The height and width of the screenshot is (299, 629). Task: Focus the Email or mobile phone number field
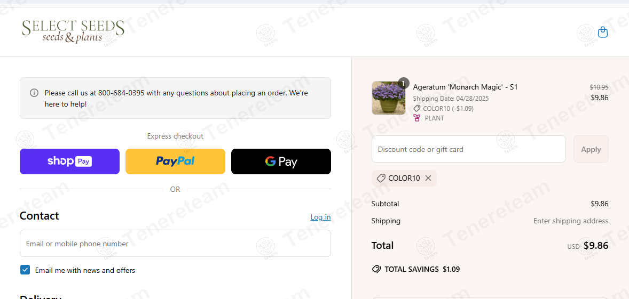coord(175,244)
